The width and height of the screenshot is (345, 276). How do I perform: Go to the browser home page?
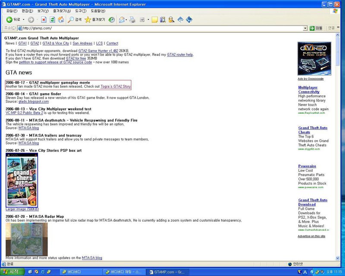click(x=61, y=20)
